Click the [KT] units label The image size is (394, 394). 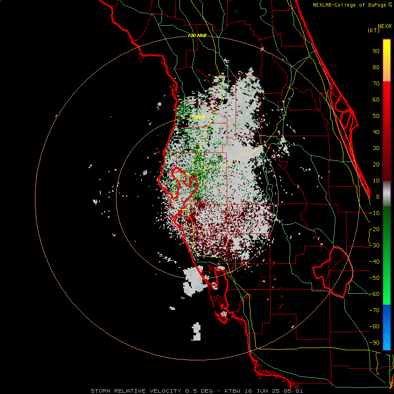click(373, 30)
